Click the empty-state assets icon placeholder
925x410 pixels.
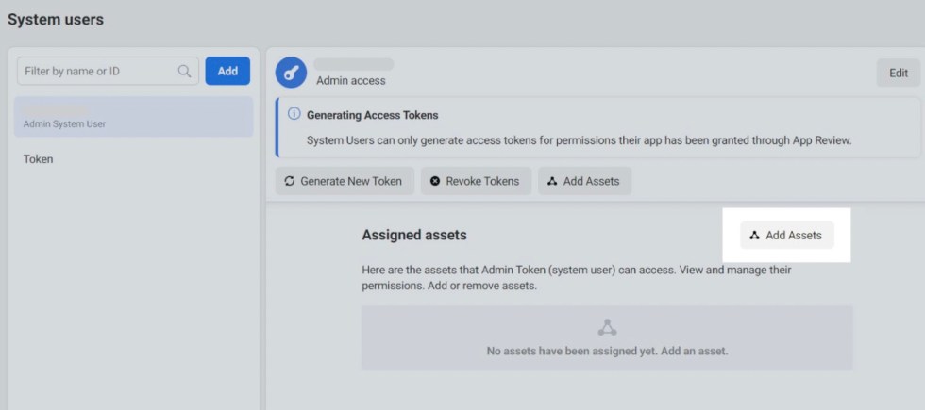tap(607, 328)
